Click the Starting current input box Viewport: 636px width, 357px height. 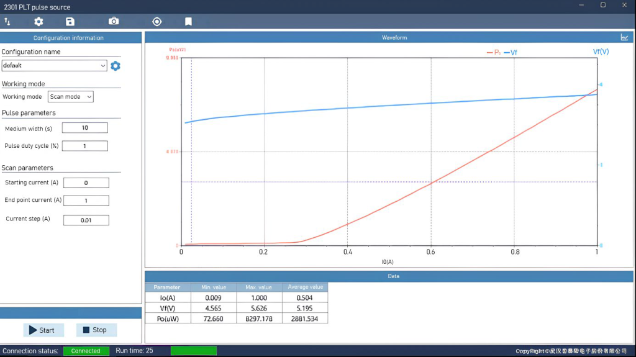click(x=86, y=183)
